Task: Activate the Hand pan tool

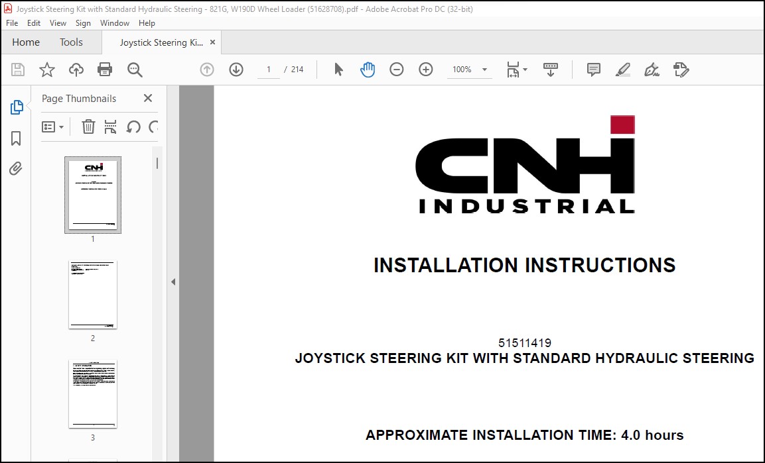Action: click(368, 70)
